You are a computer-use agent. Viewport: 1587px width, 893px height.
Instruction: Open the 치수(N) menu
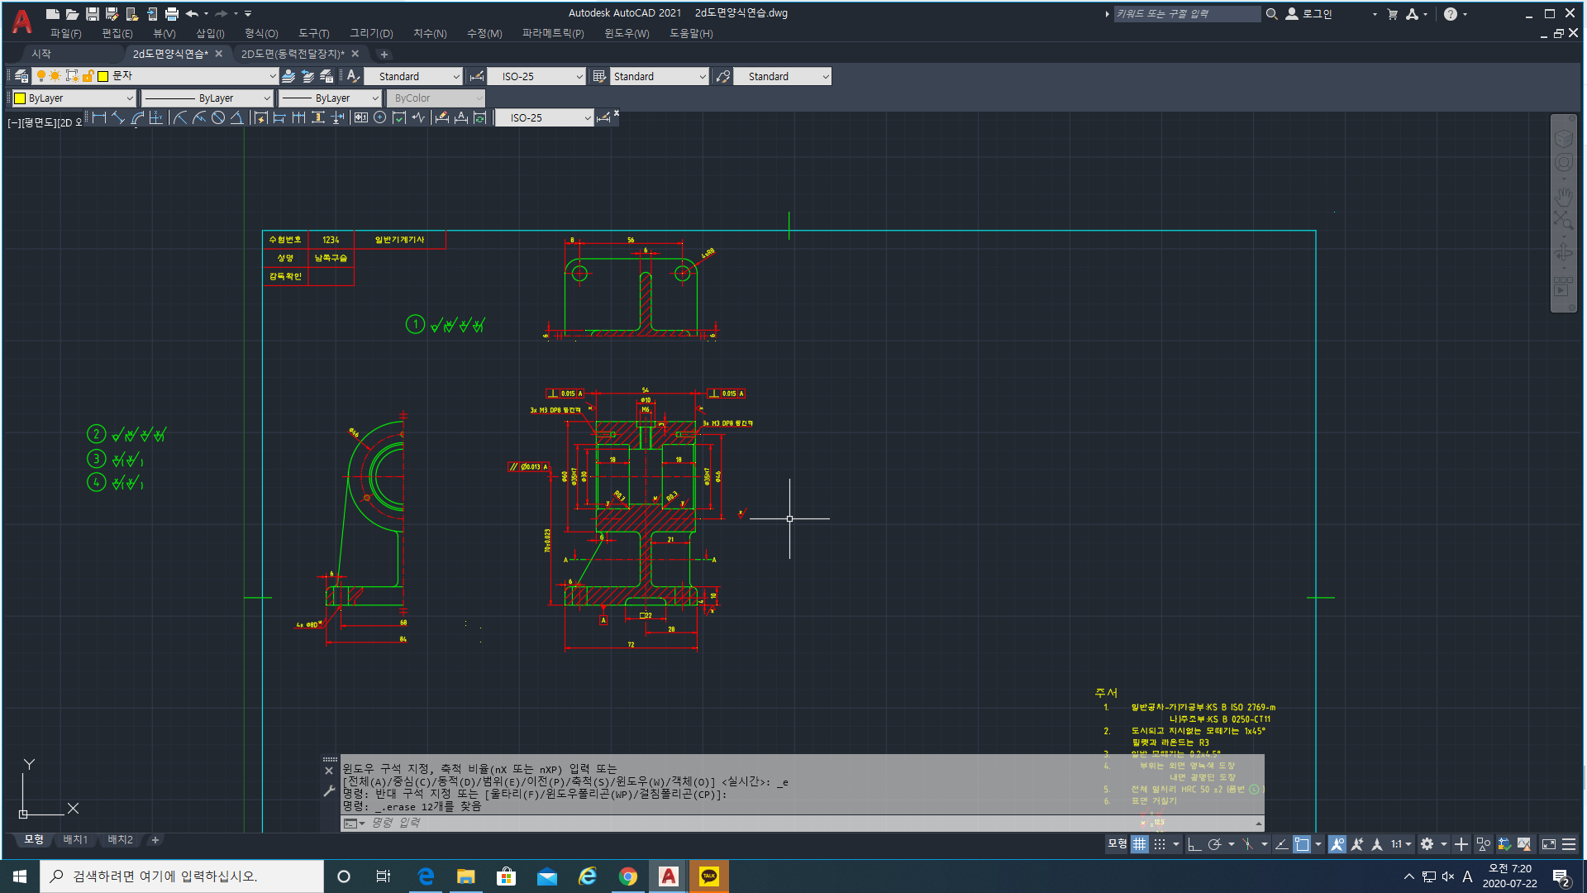click(x=430, y=33)
